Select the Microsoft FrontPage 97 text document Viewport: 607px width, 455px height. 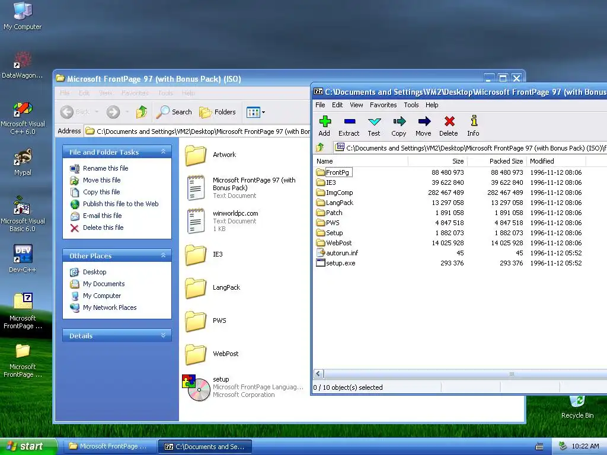(242, 188)
